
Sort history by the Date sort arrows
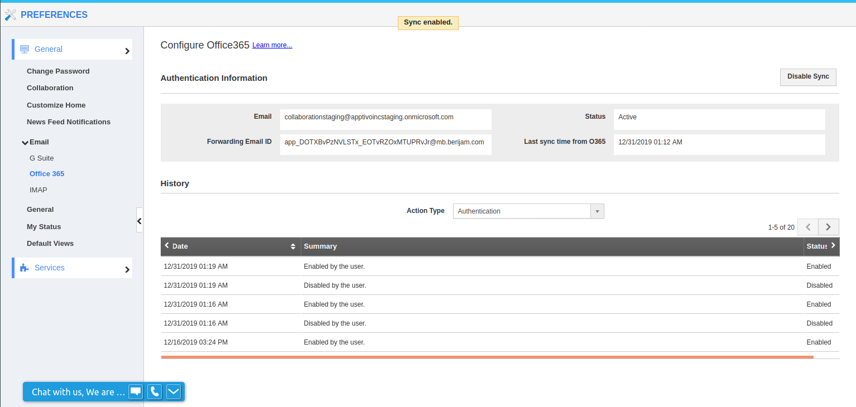(293, 246)
